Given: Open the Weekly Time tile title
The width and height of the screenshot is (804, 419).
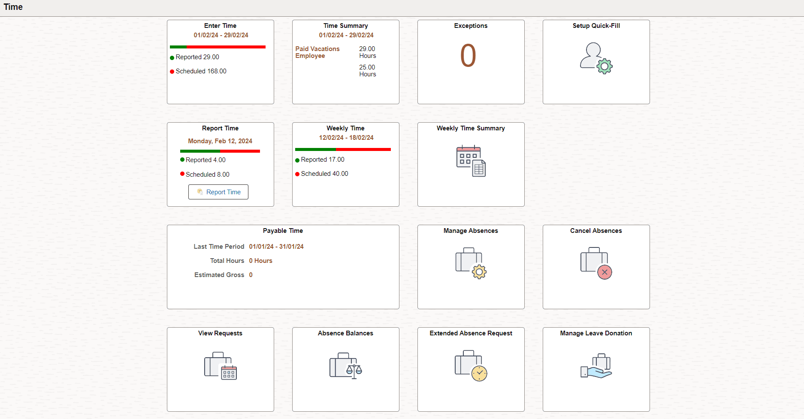Looking at the screenshot, I should pos(345,128).
